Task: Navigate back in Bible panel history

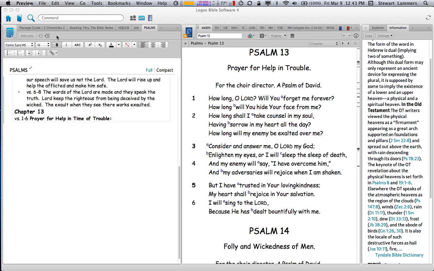Action: 344,36
